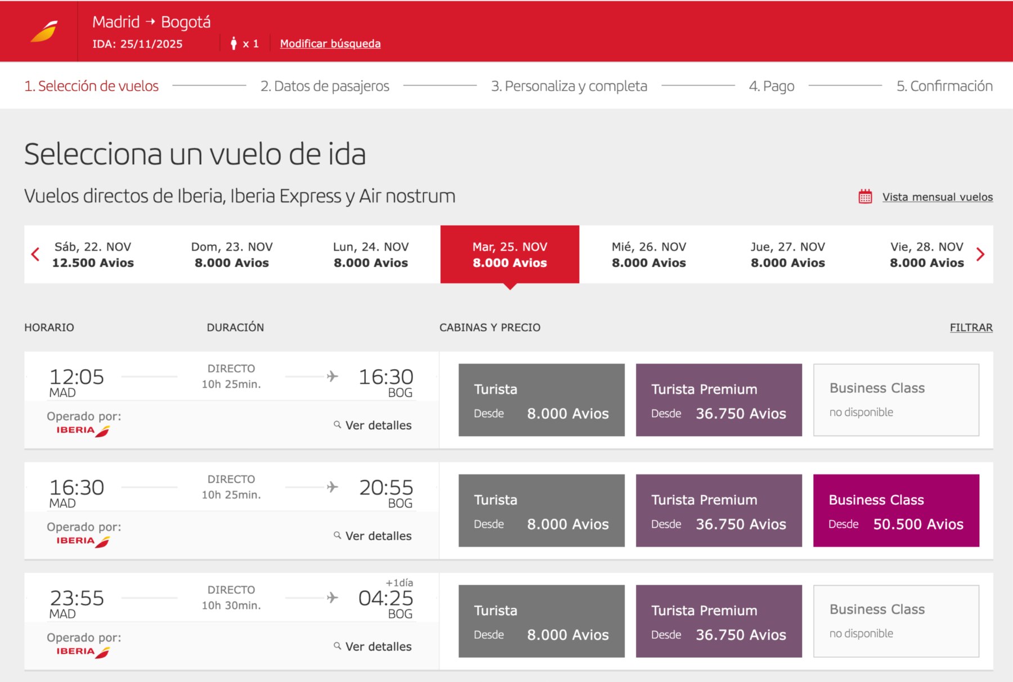Expand Ver detalles for 16:30 flight
Viewport: 1013px width, 682px height.
(378, 536)
